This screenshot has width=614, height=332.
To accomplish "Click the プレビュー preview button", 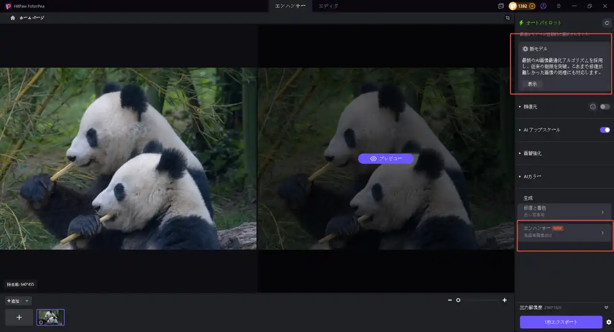I will tap(386, 159).
